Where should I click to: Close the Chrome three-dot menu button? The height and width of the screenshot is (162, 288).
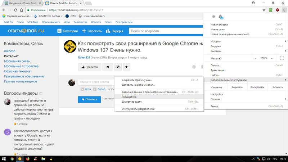tap(284, 10)
